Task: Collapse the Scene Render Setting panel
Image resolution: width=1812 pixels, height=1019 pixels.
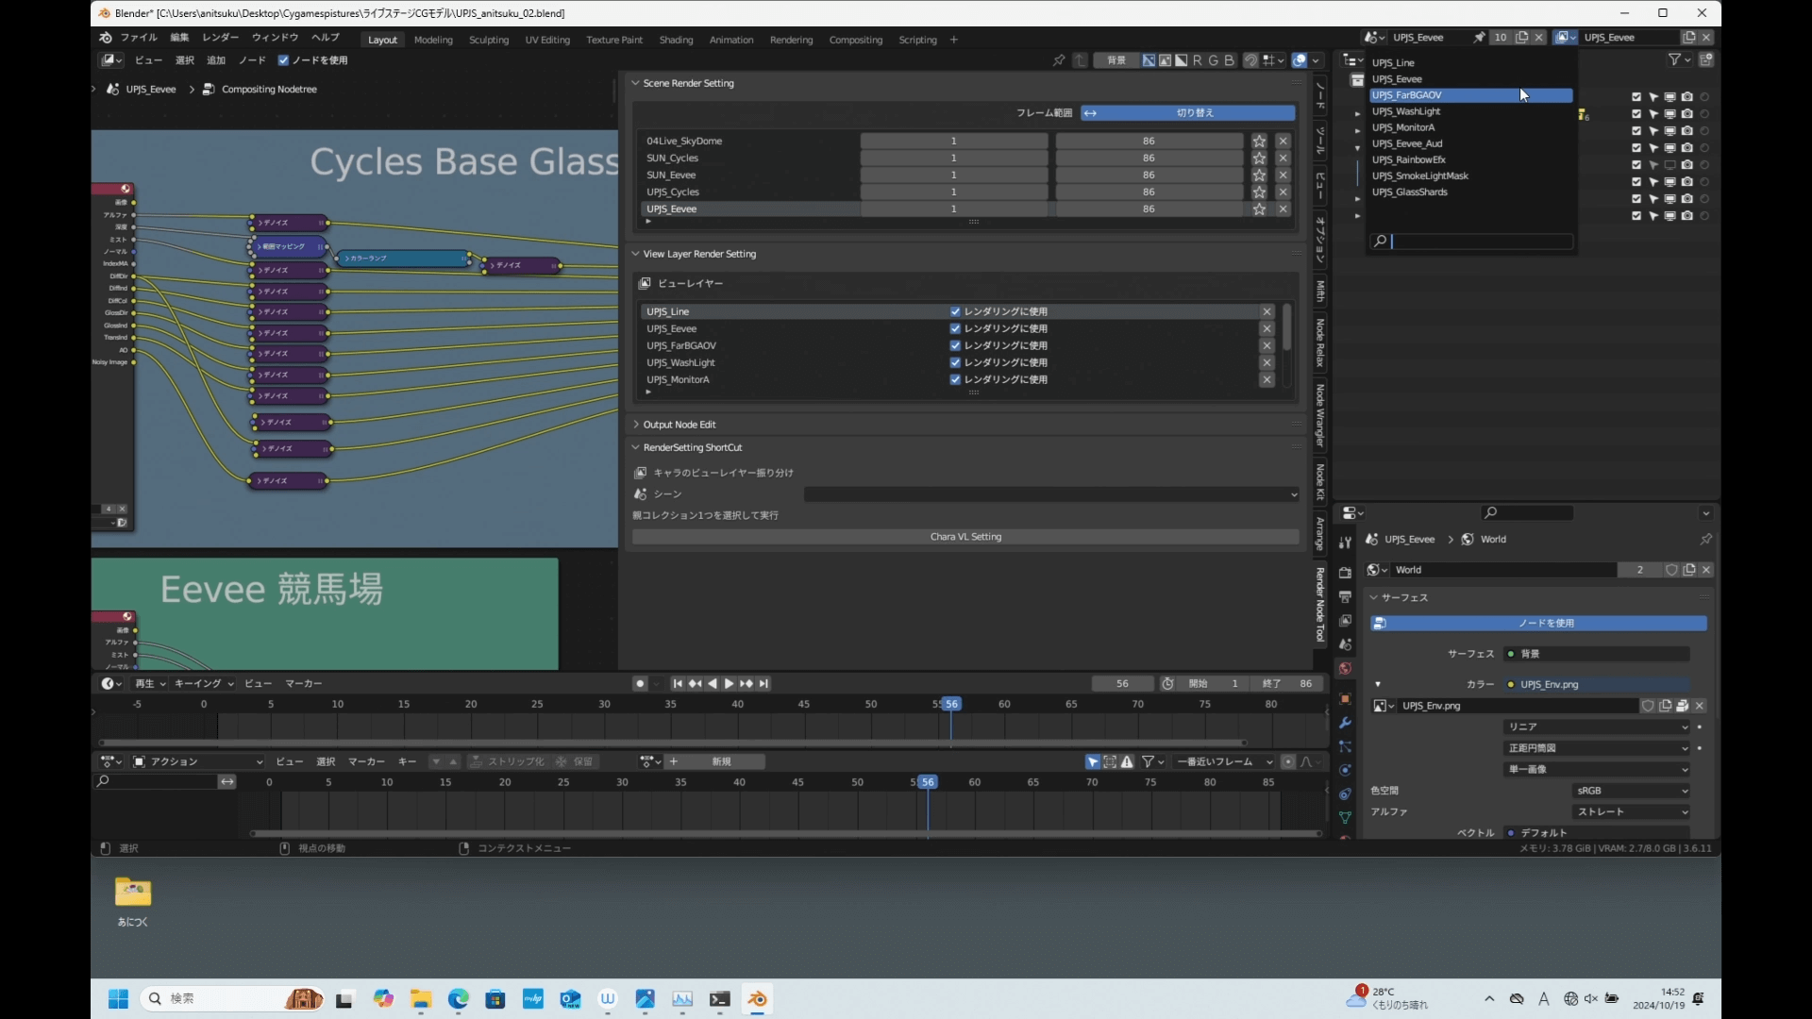Action: point(636,84)
